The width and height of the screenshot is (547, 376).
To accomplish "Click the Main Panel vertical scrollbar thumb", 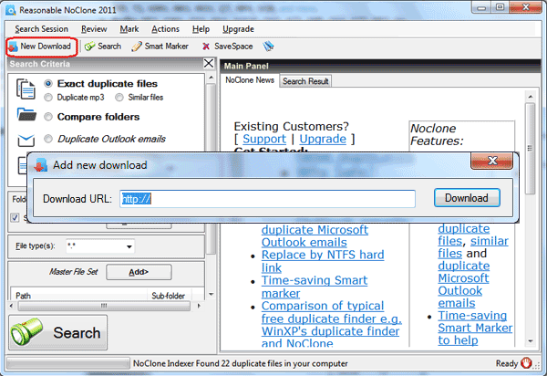I will [x=531, y=148].
